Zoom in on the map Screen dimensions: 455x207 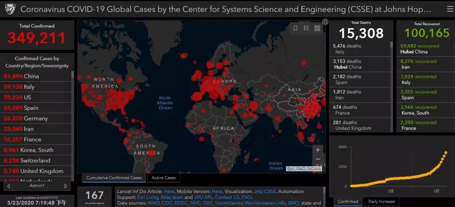(x=318, y=150)
